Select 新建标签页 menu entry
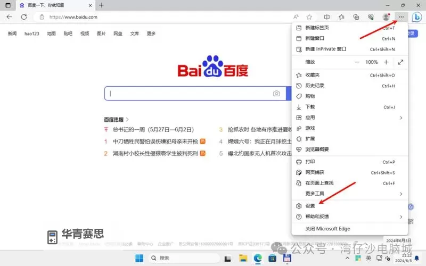The image size is (426, 266). pyautogui.click(x=349, y=28)
